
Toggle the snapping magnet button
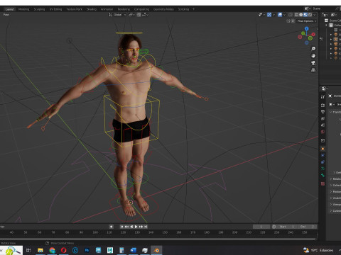click(139, 15)
